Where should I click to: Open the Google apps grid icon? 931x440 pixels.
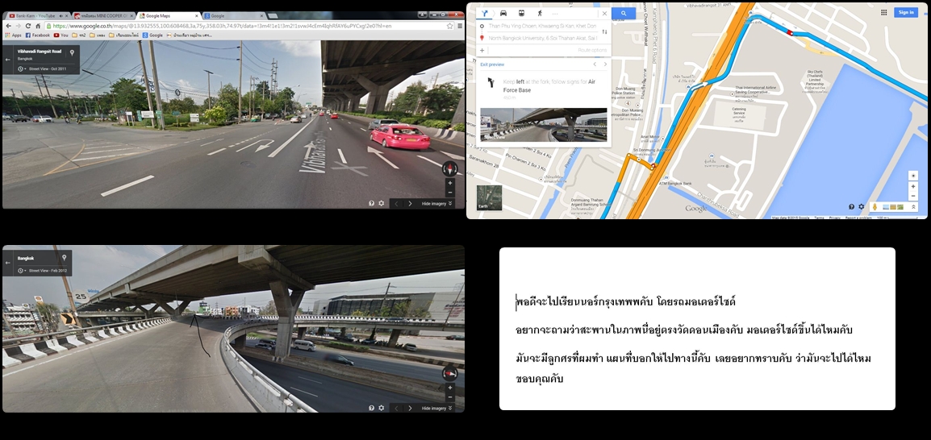883,12
